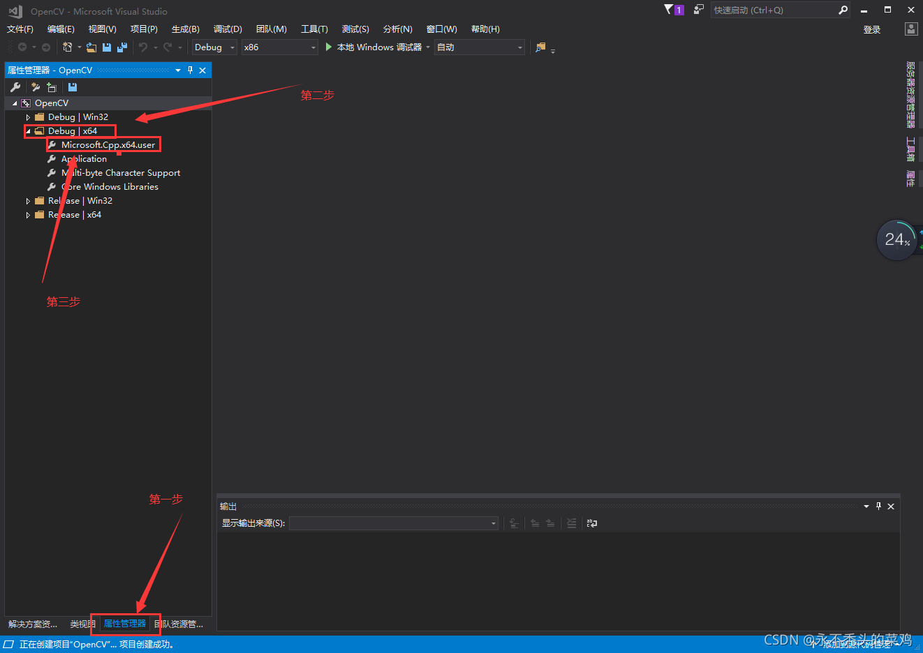
Task: Collapse the OpenCV root node
Action: [x=15, y=103]
